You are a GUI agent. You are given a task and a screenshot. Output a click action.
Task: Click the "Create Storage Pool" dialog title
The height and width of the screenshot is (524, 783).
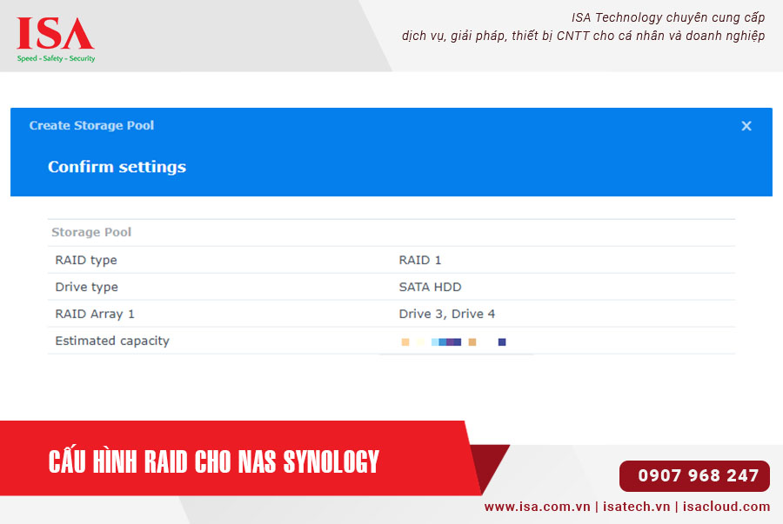[x=91, y=125]
